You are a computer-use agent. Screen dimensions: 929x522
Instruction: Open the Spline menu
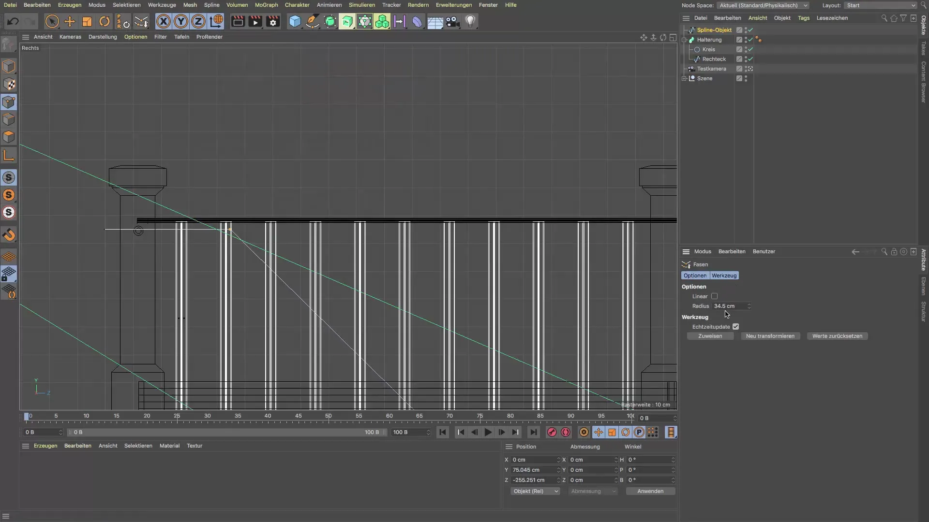pyautogui.click(x=211, y=5)
